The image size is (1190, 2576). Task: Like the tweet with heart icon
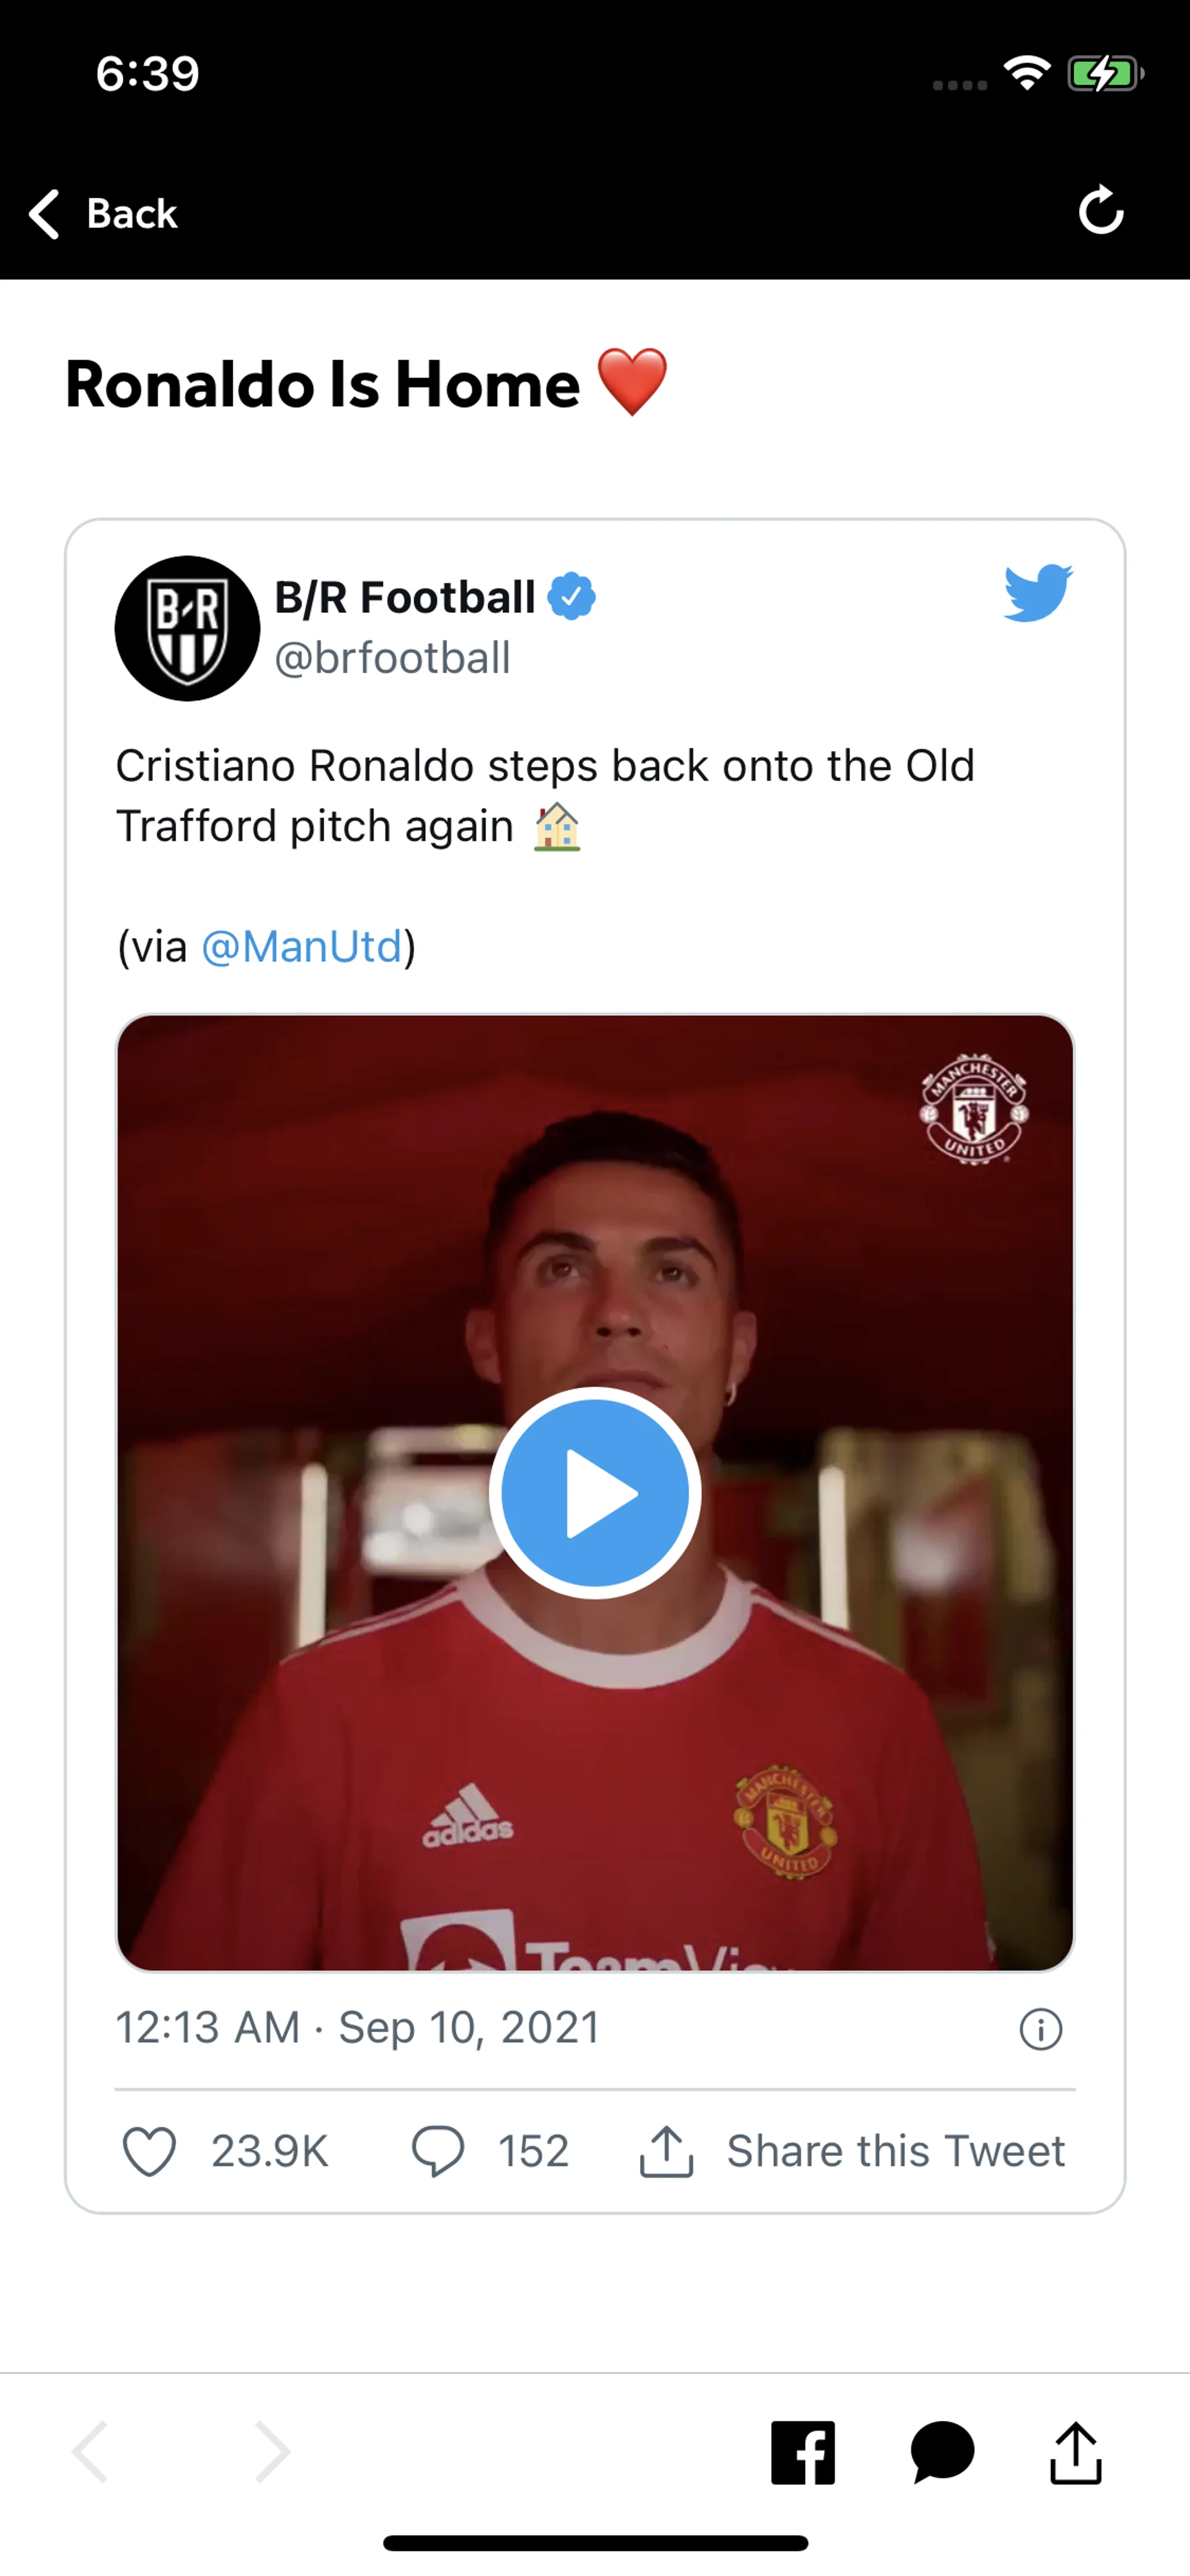(150, 2151)
